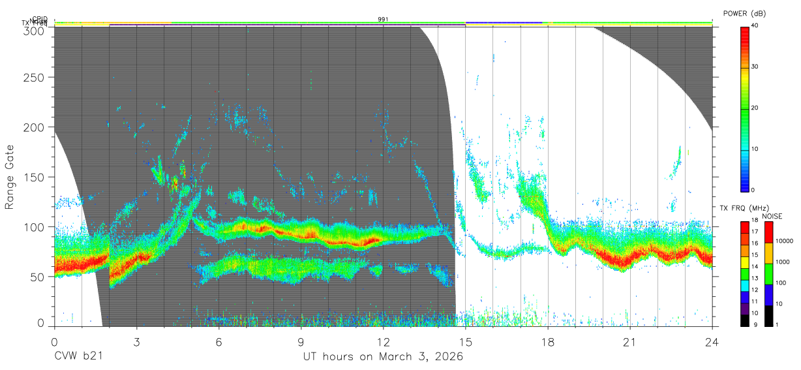
Task: Click the yellow swatch in the TX FRQ legend
Action: (745, 264)
